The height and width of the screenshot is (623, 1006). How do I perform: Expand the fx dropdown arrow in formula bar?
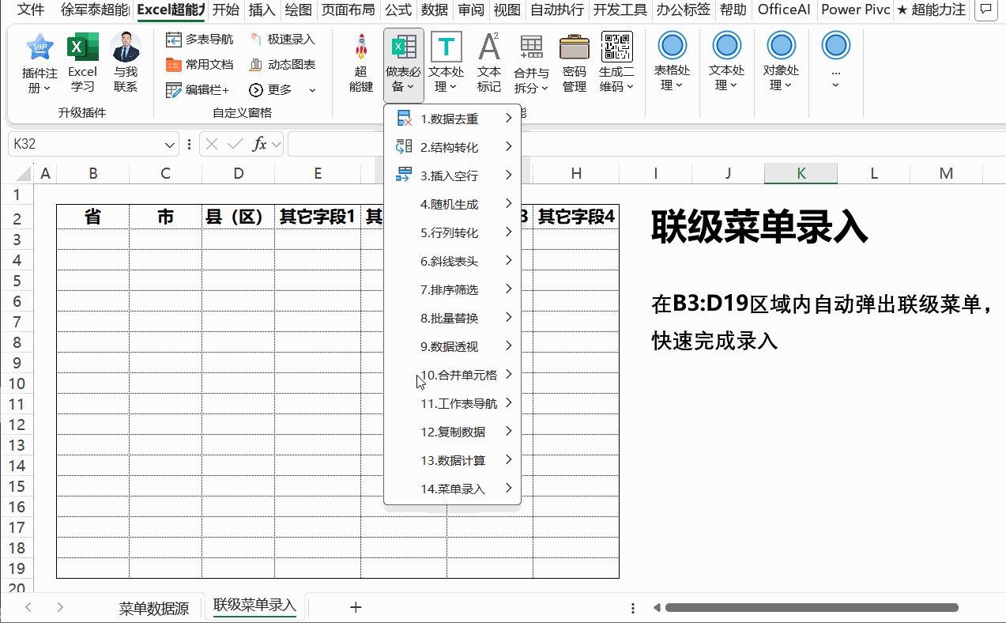point(276,145)
